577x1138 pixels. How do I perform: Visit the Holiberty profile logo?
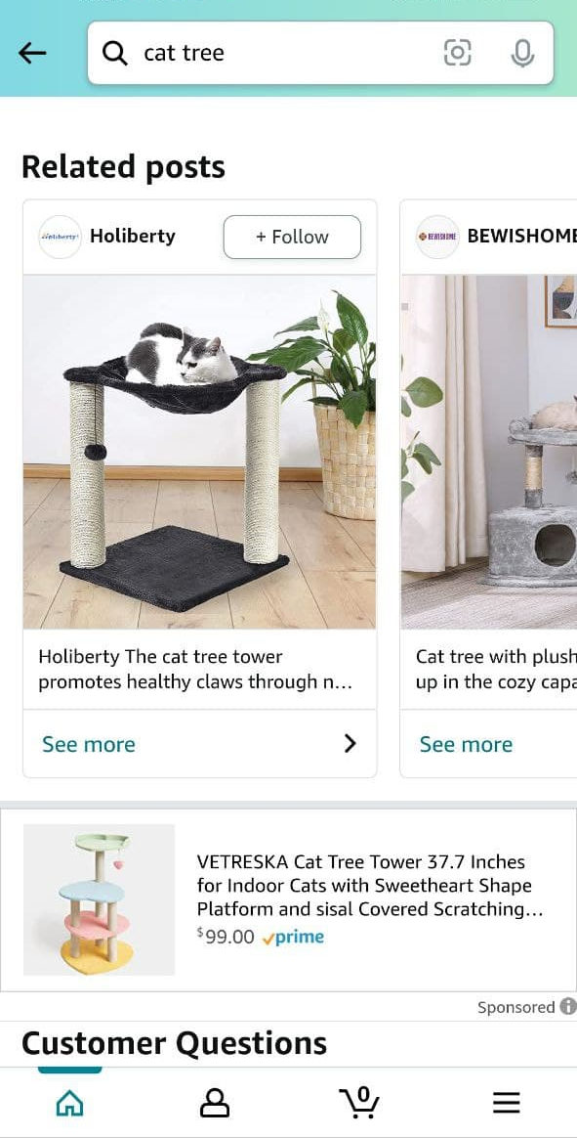click(61, 237)
